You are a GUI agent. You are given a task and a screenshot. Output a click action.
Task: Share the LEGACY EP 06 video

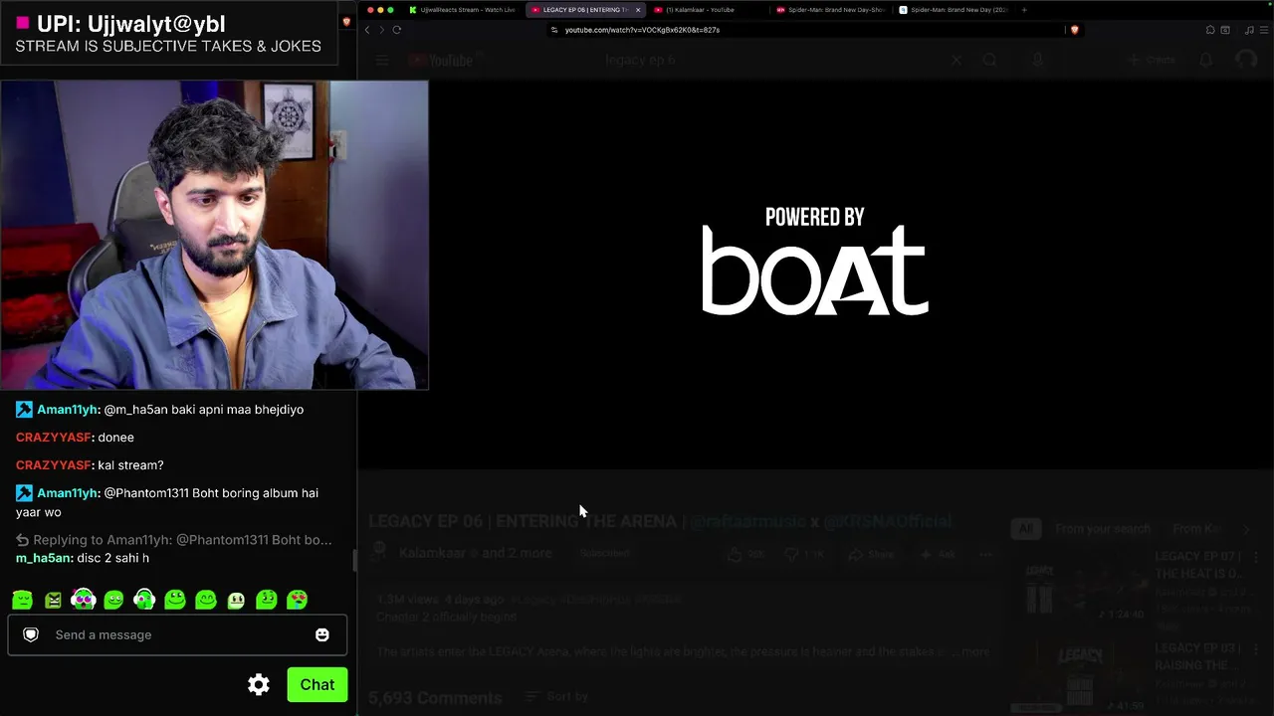pos(871,554)
